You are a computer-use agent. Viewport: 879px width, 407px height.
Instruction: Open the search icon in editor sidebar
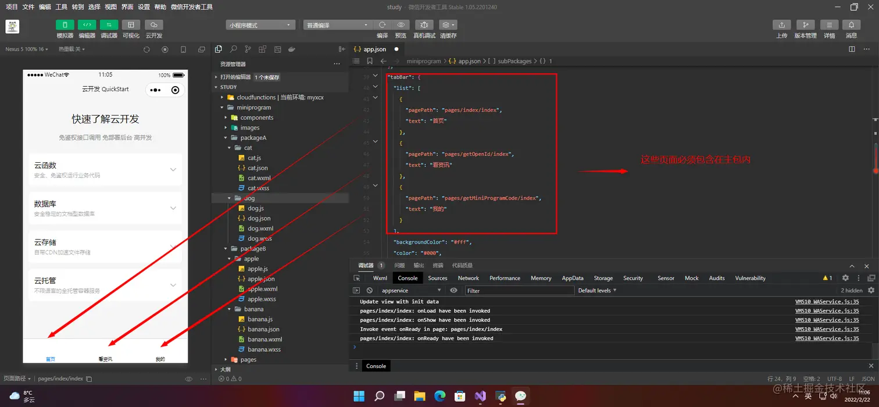click(233, 49)
